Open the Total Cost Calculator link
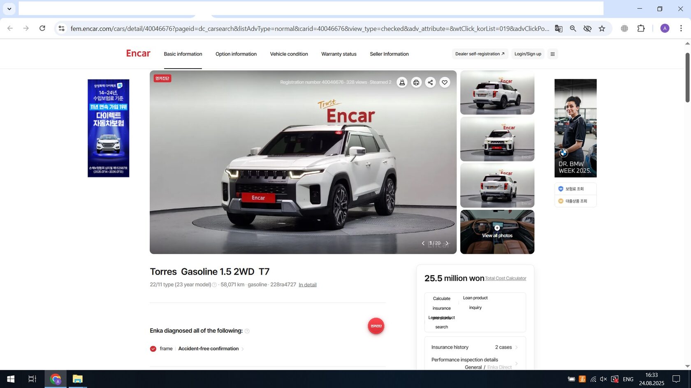The image size is (691, 388). 505,278
